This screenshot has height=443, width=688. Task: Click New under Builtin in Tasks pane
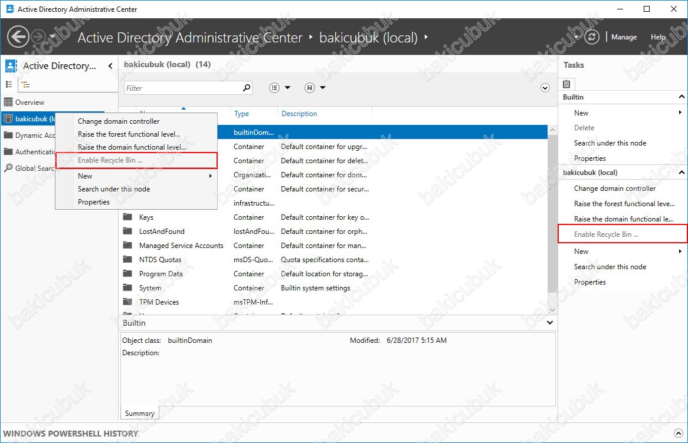coord(581,113)
